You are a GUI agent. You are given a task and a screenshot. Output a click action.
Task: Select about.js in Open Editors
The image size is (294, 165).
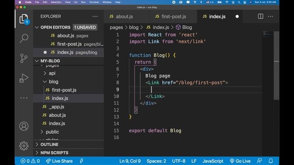(x=68, y=36)
